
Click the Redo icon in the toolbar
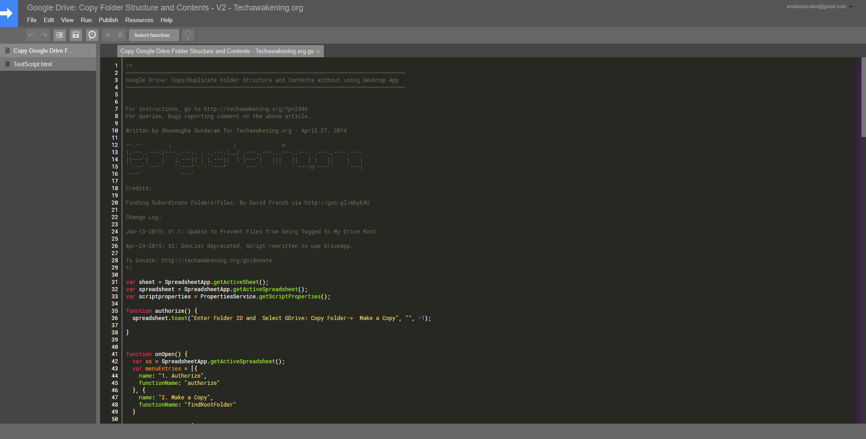[x=43, y=35]
